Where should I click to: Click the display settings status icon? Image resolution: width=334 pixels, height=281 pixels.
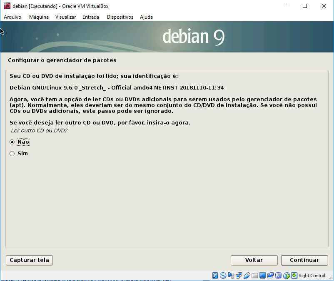coord(262,276)
